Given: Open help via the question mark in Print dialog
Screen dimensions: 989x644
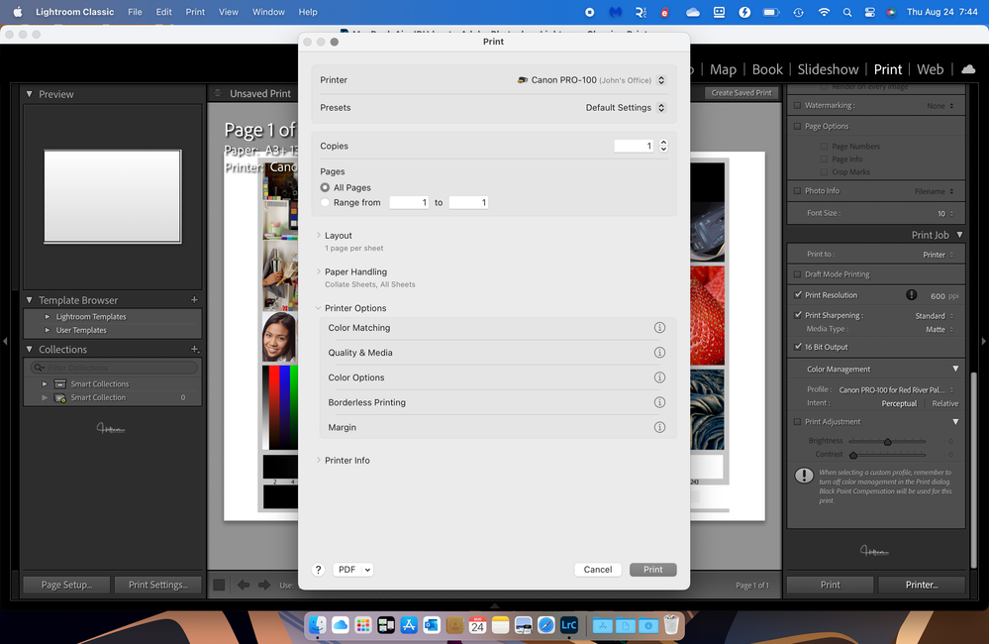Looking at the screenshot, I should click(318, 570).
